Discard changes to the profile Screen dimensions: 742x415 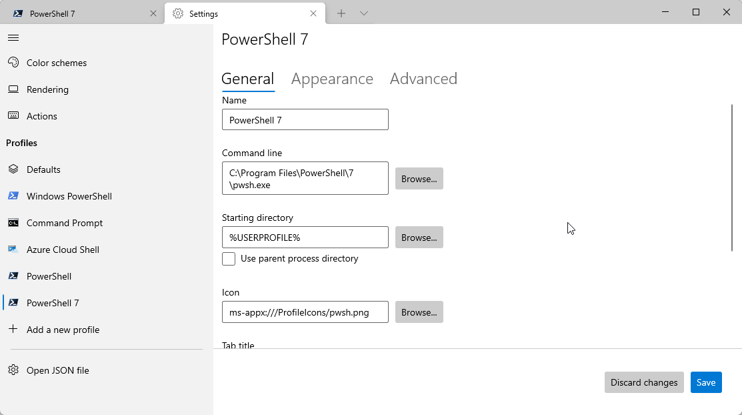tap(643, 382)
